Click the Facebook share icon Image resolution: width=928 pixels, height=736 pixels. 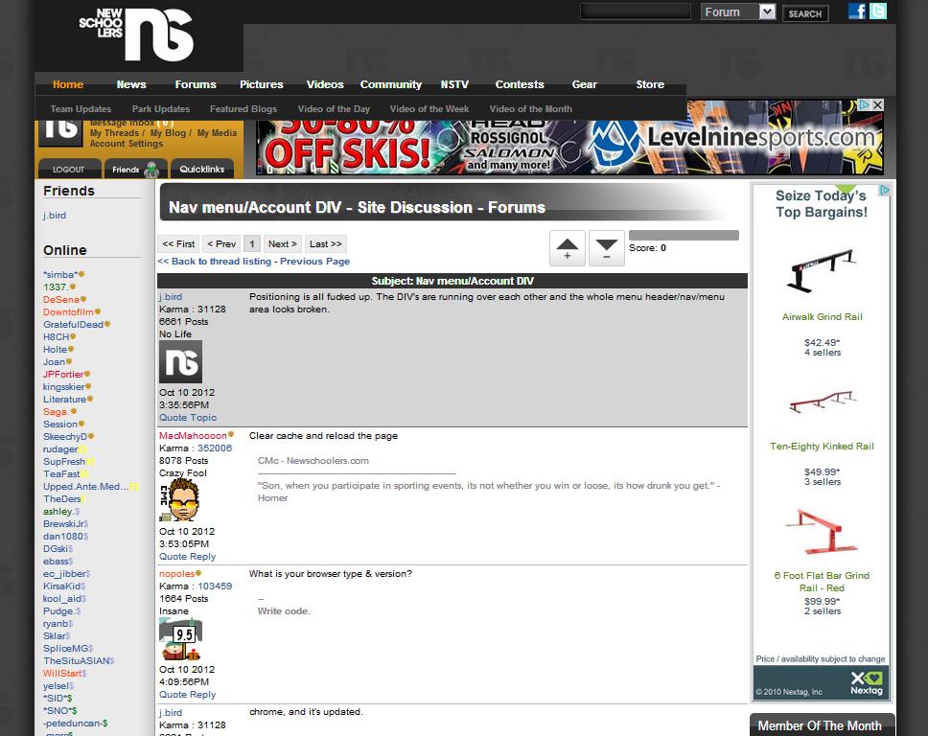pos(856,11)
